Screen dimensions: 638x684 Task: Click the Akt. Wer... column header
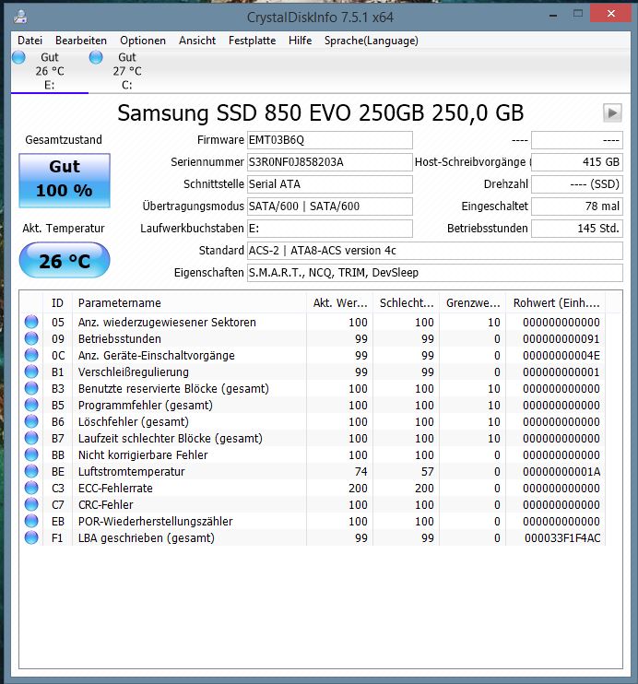[x=339, y=302]
